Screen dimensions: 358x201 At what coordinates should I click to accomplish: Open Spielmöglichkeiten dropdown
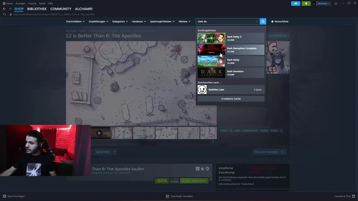point(162,21)
